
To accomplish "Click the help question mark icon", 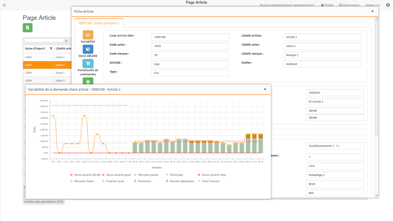I will pyautogui.click(x=388, y=5).
